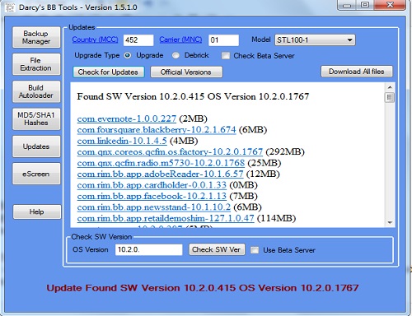Open the com.evernote-1.0.0.227 link

[127, 118]
